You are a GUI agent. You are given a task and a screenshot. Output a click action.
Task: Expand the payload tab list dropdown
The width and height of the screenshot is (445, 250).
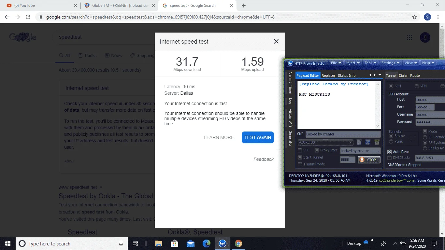pos(380,75)
